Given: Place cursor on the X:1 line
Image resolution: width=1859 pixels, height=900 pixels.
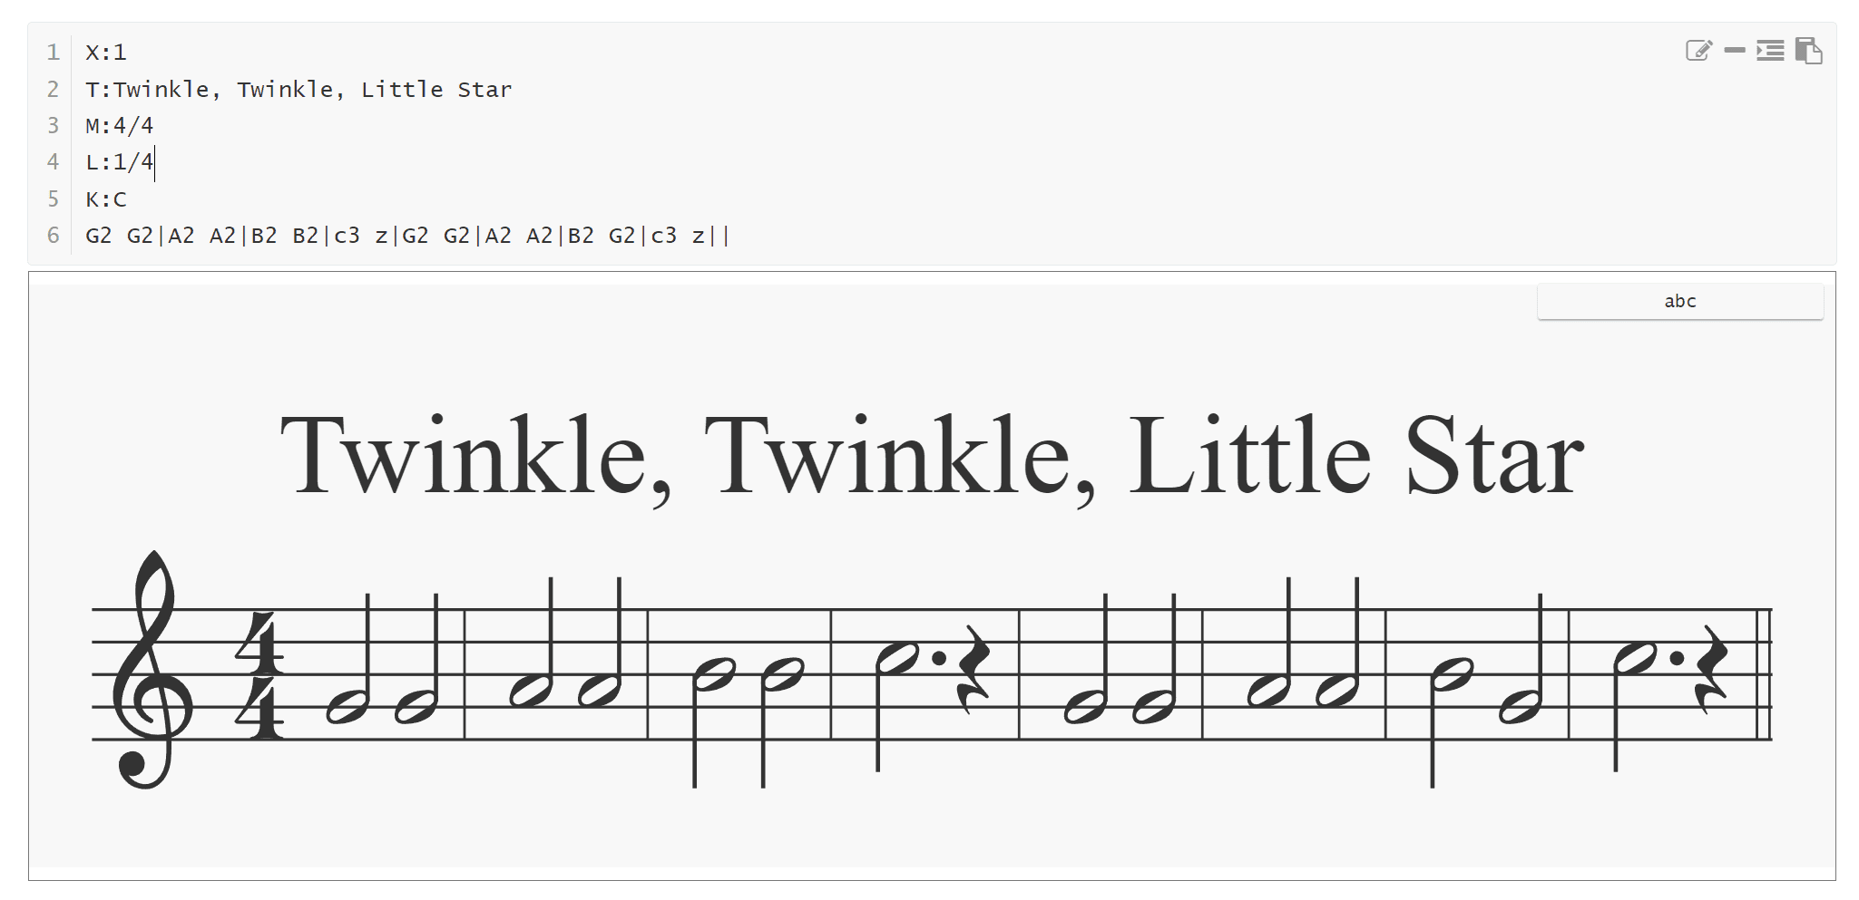Looking at the screenshot, I should coord(106,53).
